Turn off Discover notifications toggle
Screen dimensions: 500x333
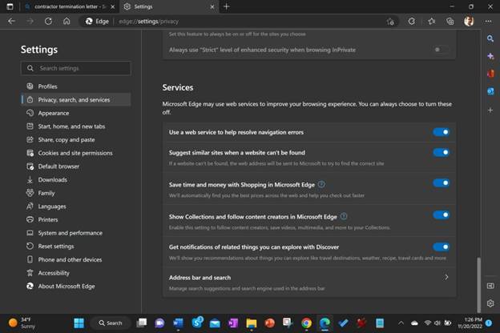(441, 247)
